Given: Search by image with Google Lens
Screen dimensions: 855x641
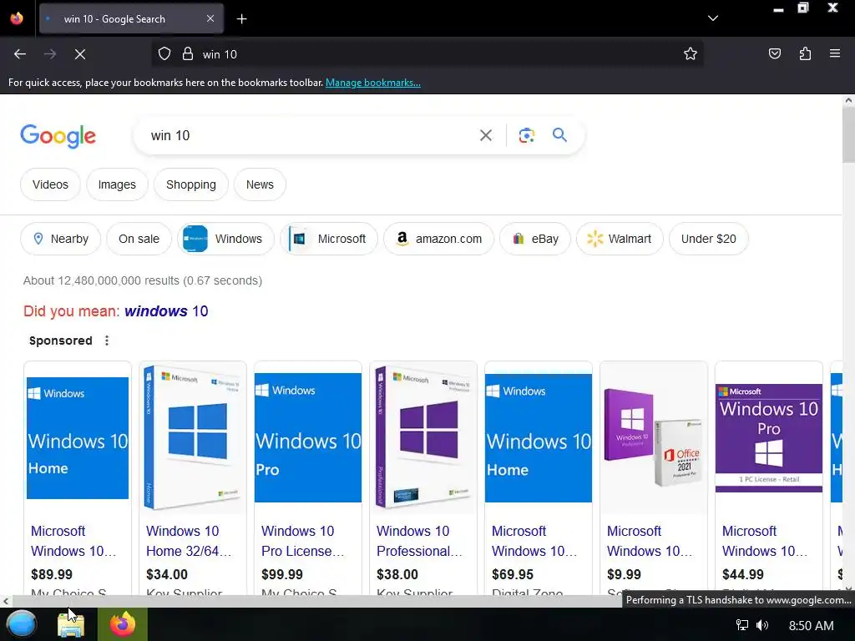Looking at the screenshot, I should [526, 135].
